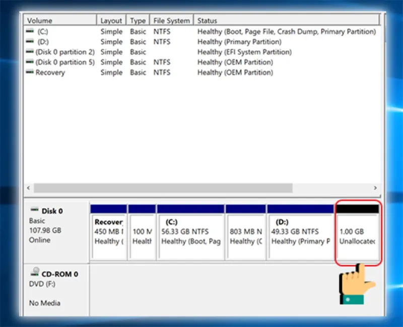The height and width of the screenshot is (327, 403).
Task: Click the drive icon beside Recovery volume
Action: (30, 72)
